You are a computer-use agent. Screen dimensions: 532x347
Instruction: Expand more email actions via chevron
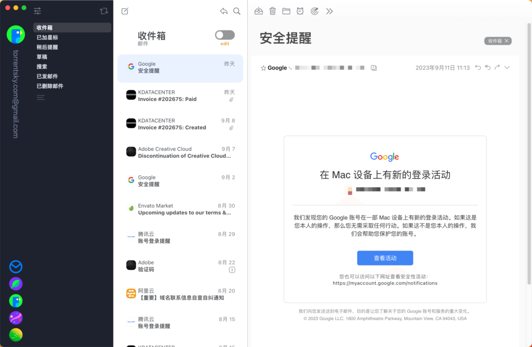tap(507, 67)
